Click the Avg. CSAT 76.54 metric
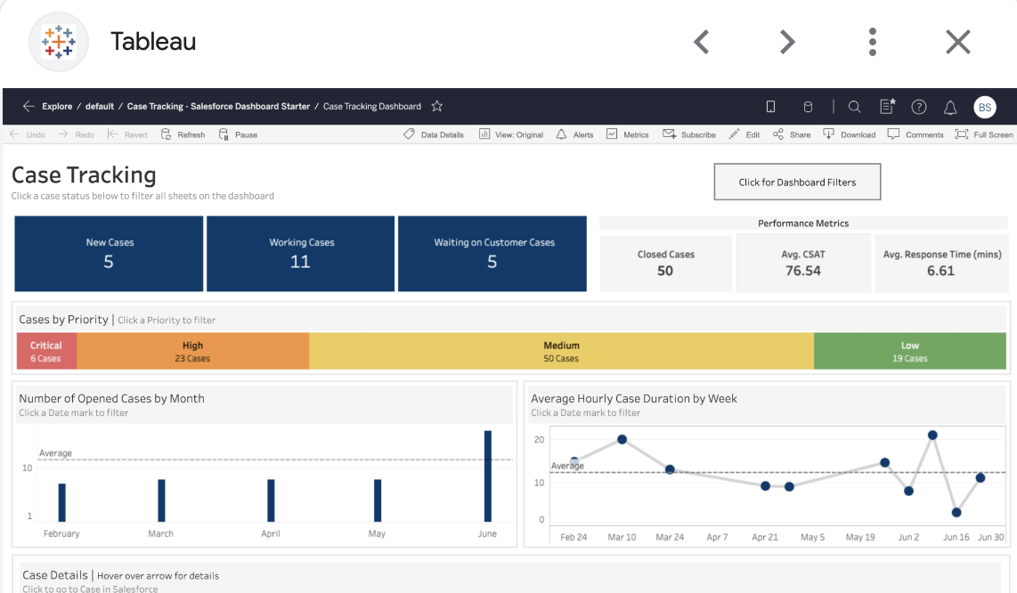Viewport: 1017px width, 593px height. (803, 263)
